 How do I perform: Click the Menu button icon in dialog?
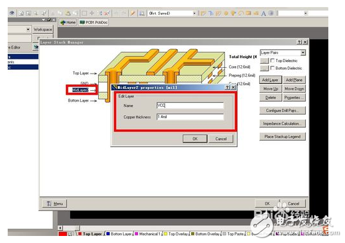click(x=49, y=204)
